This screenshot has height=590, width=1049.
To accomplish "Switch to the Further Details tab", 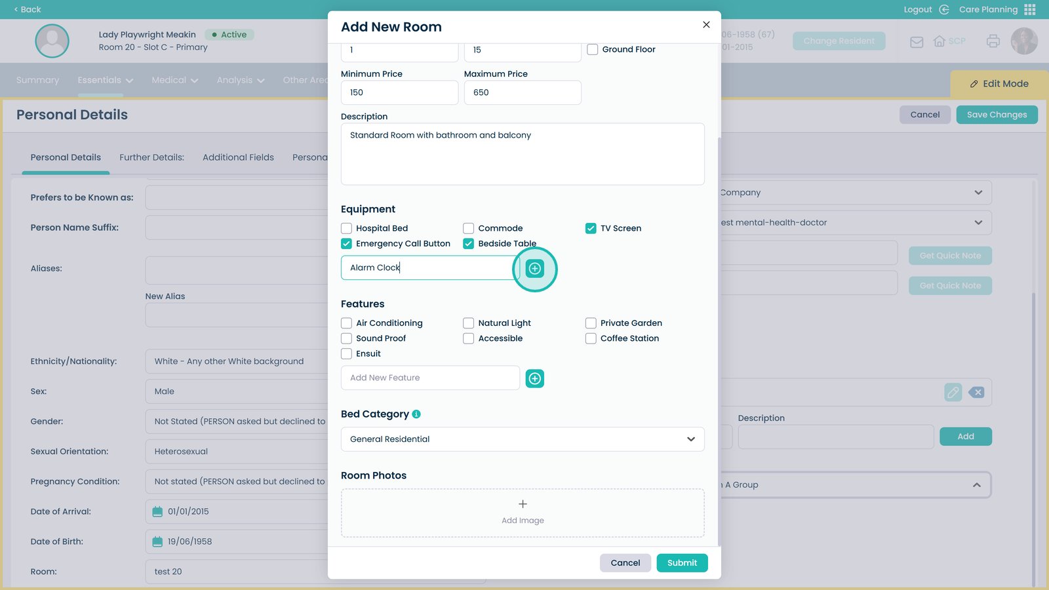I will 151,157.
